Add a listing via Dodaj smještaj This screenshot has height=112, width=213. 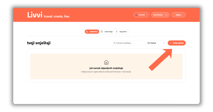point(177,43)
